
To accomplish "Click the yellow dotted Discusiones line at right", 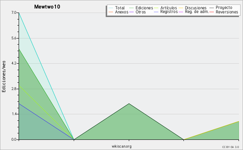I will click(x=211, y=131).
